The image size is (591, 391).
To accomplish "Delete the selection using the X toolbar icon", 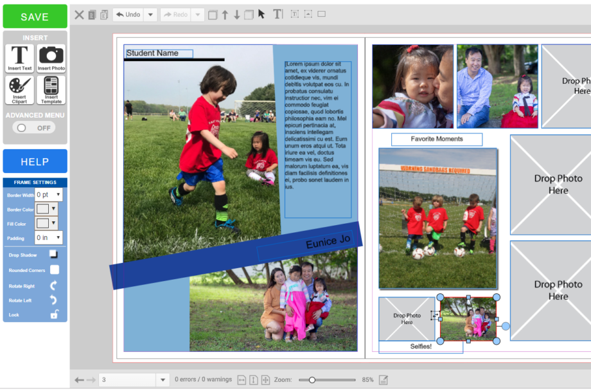I will coord(78,14).
